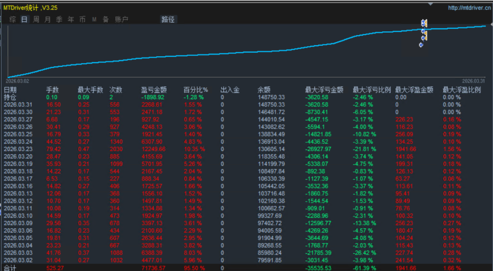
Task: Select the 年 (yearly) tab
Action: coord(71,20)
